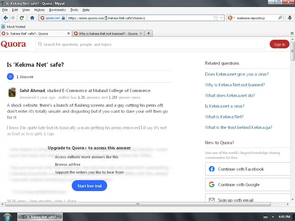
Task: Open the Bookmarks menu
Action: click(x=57, y=10)
